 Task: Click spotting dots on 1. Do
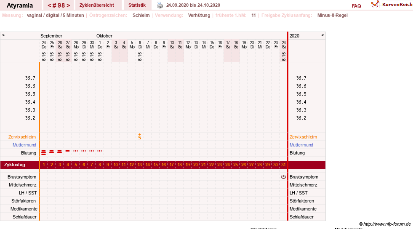pyautogui.click(x=99, y=151)
